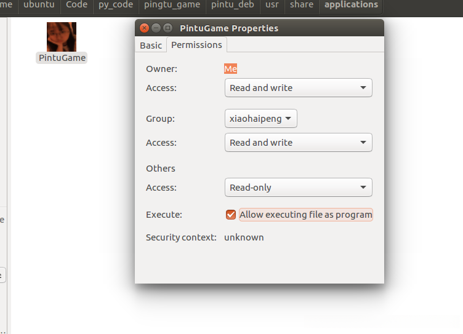The height and width of the screenshot is (334, 463).
Task: Expand the Others access dropdown
Action: click(298, 188)
